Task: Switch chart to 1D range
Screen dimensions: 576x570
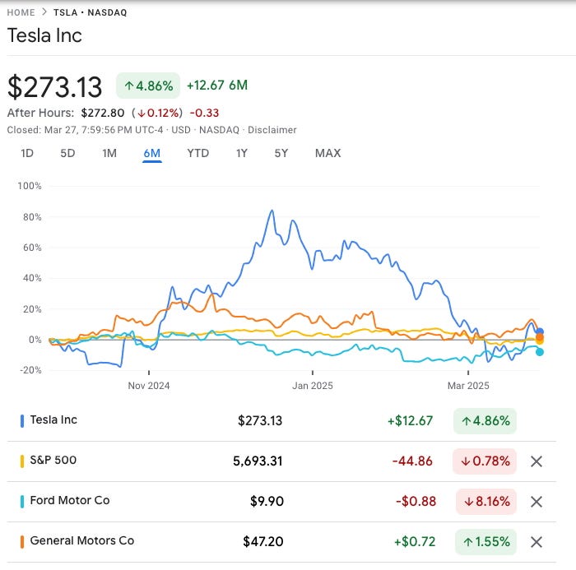Action: coord(27,153)
